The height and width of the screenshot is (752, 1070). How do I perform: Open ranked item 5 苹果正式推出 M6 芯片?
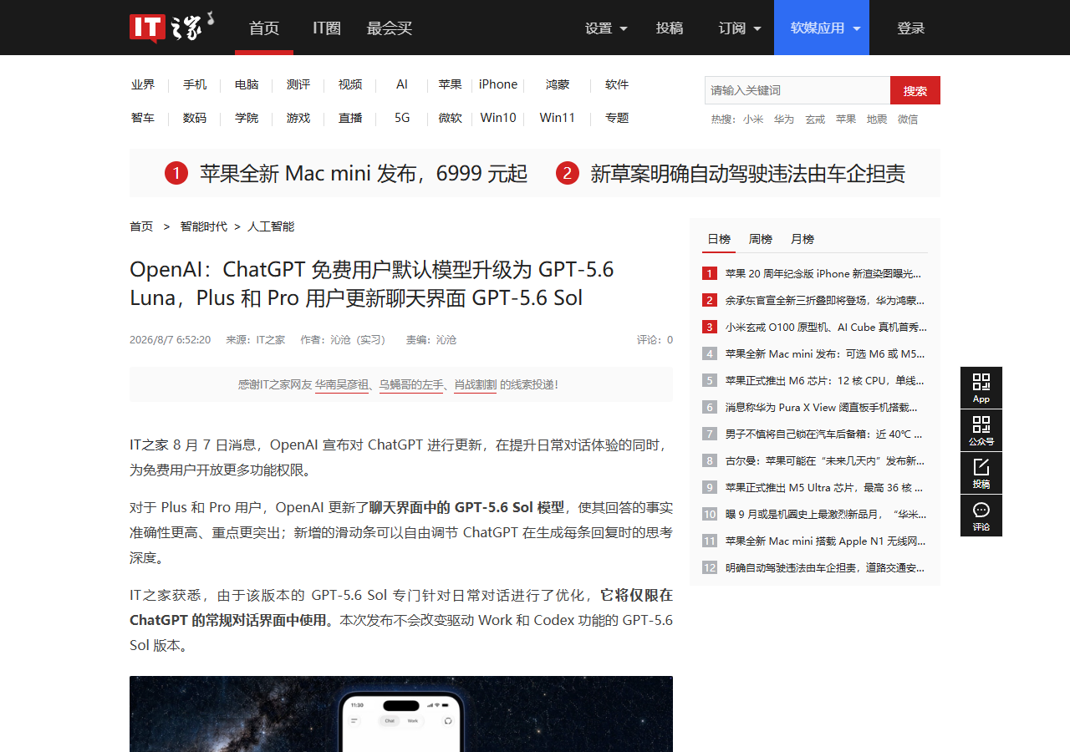[x=825, y=380]
